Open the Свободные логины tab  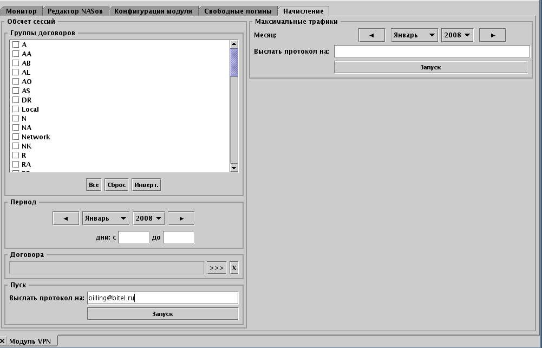click(238, 11)
